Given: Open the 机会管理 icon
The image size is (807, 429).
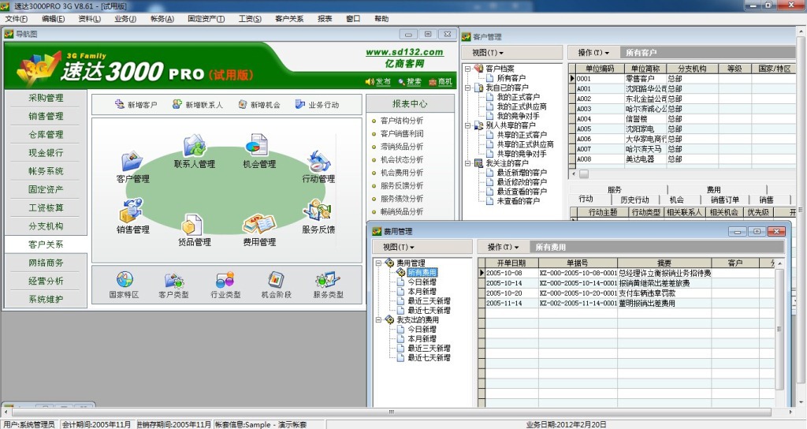Looking at the screenshot, I should 257,145.
